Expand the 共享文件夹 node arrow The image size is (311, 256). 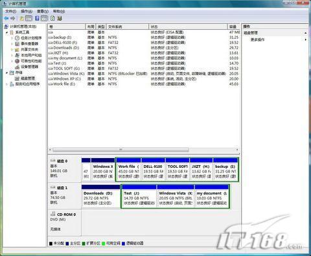point(12,49)
